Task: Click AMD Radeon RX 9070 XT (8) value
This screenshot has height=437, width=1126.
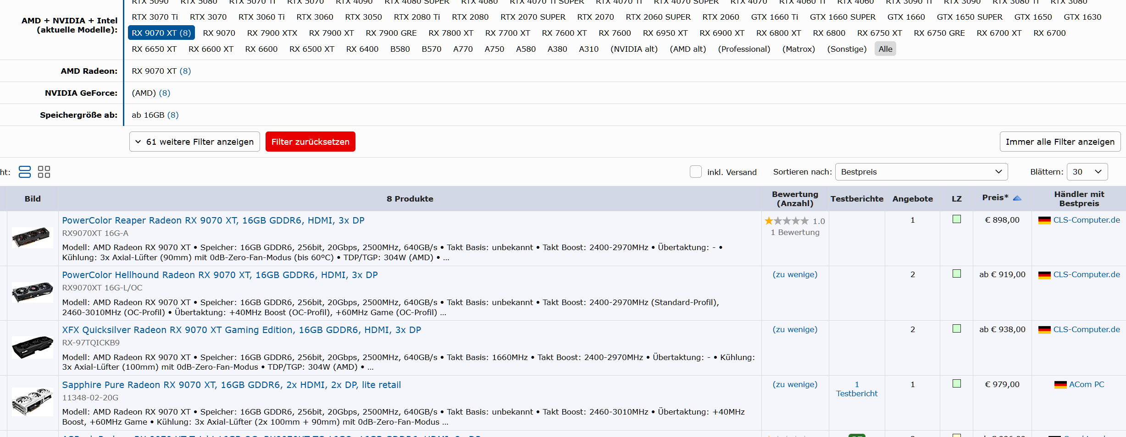Action: pyautogui.click(x=161, y=71)
